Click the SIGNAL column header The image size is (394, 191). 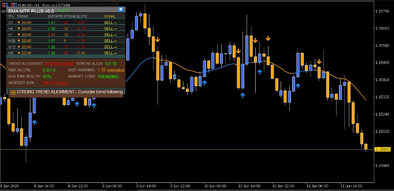[x=110, y=16]
